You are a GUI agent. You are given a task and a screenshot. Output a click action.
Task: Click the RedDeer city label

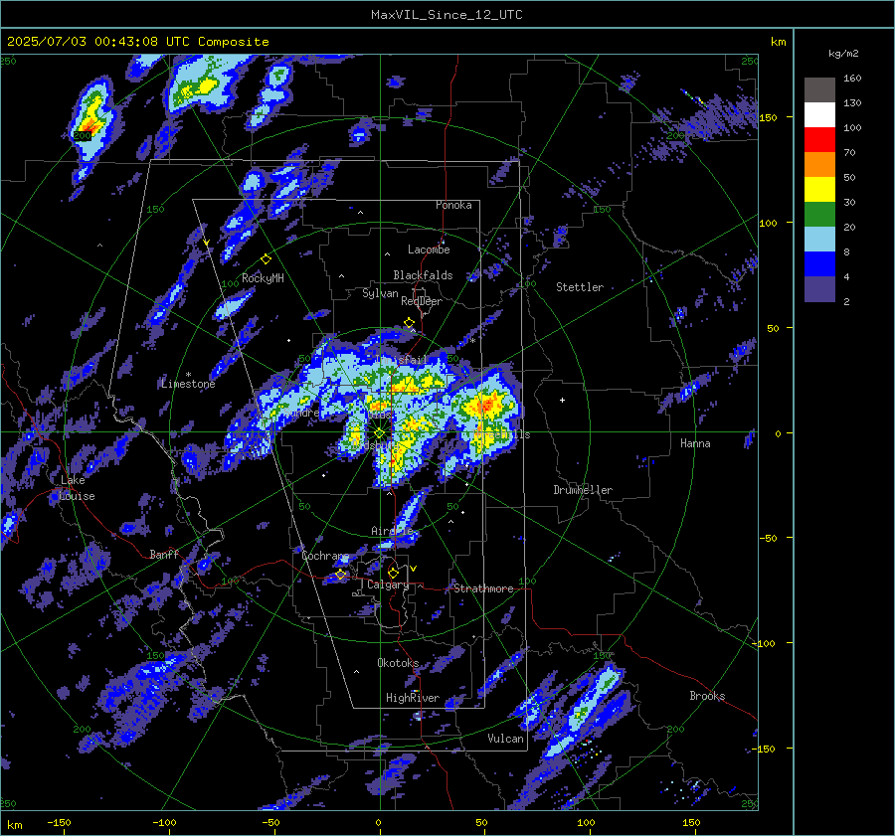click(422, 301)
